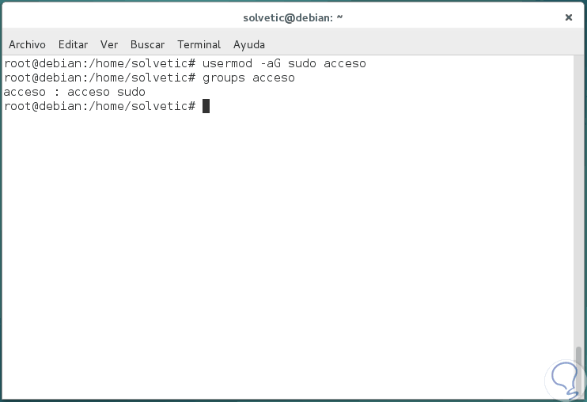Click the terminal's vertical scrollbar thumb
The image size is (587, 402).
pos(580,368)
